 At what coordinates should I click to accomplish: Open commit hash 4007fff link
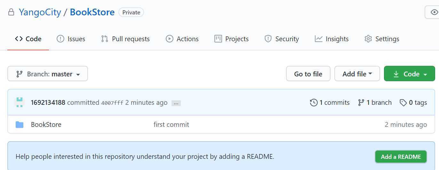pyautogui.click(x=112, y=103)
